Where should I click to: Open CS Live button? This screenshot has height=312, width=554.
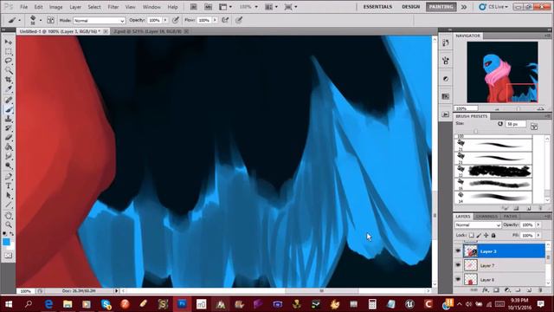pos(494,7)
